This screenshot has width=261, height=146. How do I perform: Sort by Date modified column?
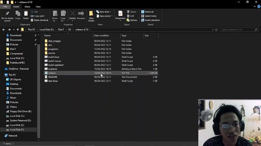point(101,35)
